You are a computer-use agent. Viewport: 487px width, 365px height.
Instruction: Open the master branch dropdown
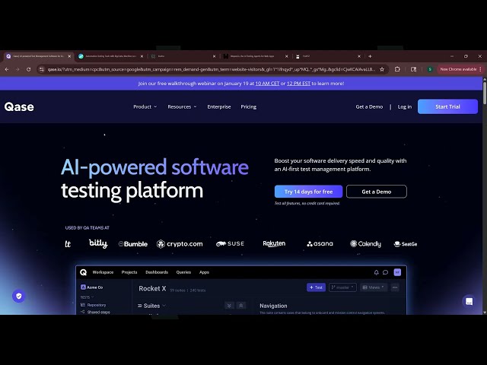click(x=342, y=287)
